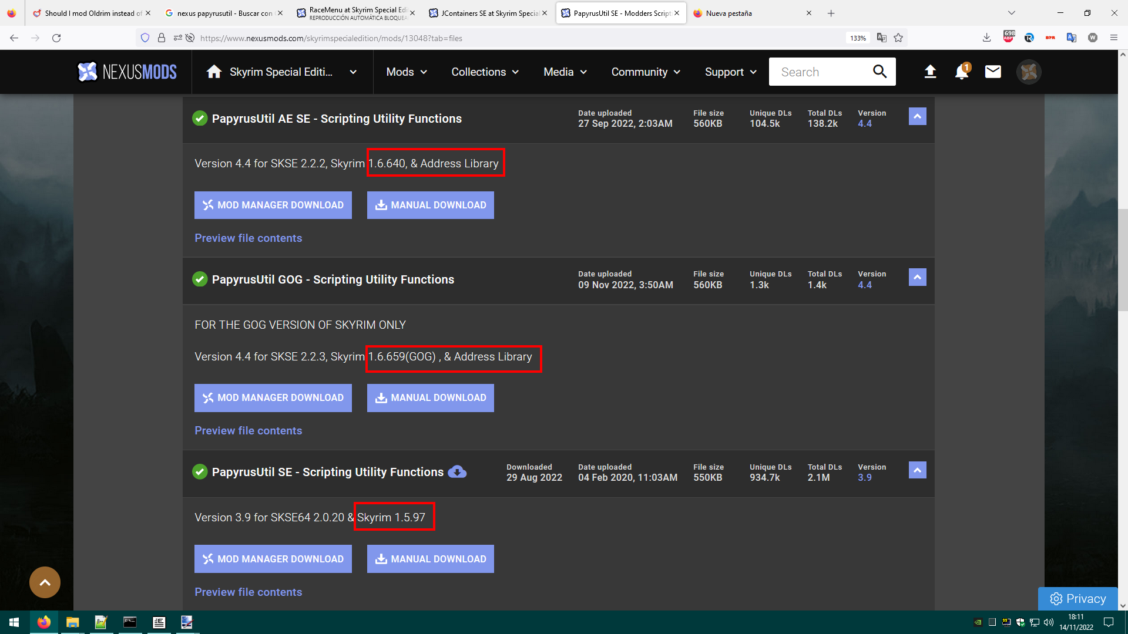
Task: Collapse the PapyrusUtil GOG file entry
Action: pyautogui.click(x=917, y=277)
